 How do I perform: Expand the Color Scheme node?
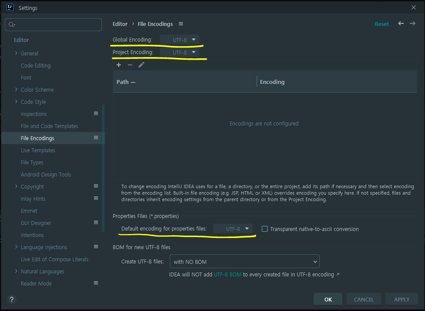(x=16, y=90)
